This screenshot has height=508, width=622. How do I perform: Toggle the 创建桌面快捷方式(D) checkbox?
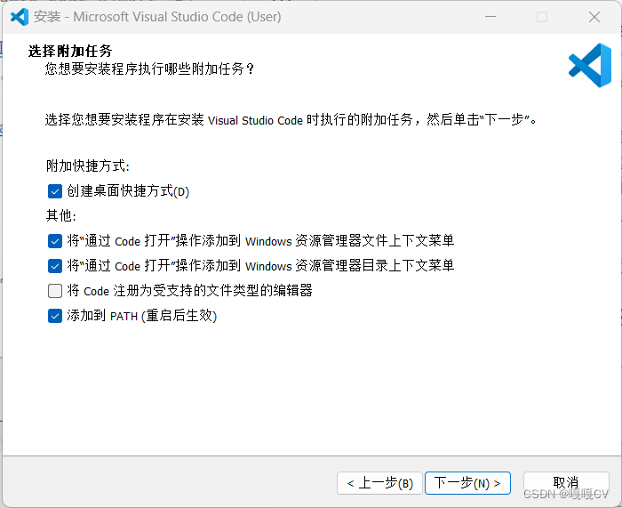[x=55, y=191]
